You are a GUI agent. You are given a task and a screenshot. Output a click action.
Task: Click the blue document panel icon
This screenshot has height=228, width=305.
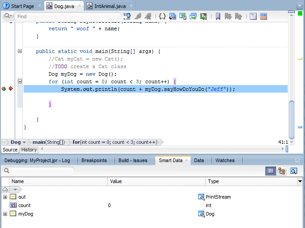point(253,16)
